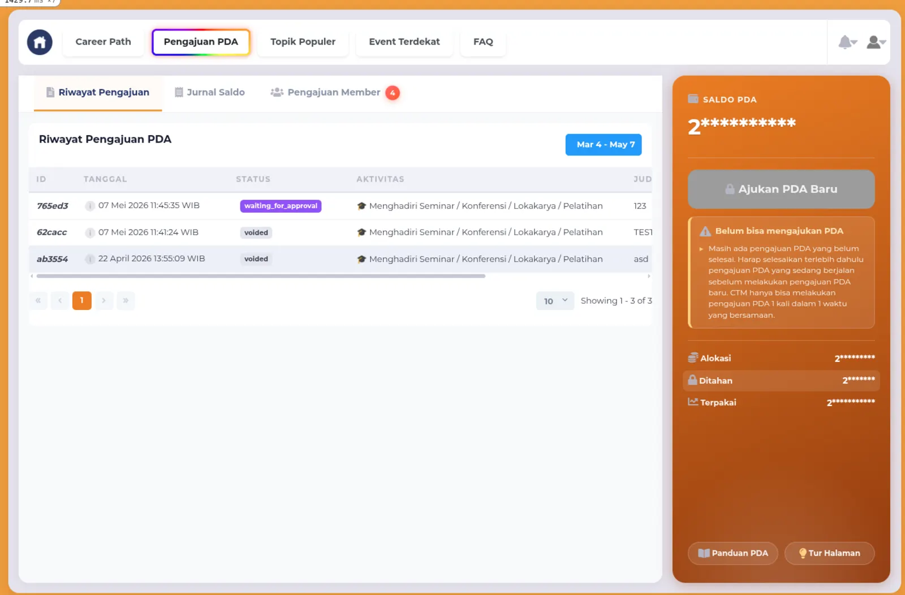Click graduation cap icon in row 62cacc
The height and width of the screenshot is (595, 905).
(361, 232)
